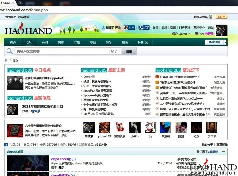Open topic zippo的太多的正常表现
This screenshot has height=176, width=238.
[x=98, y=91]
